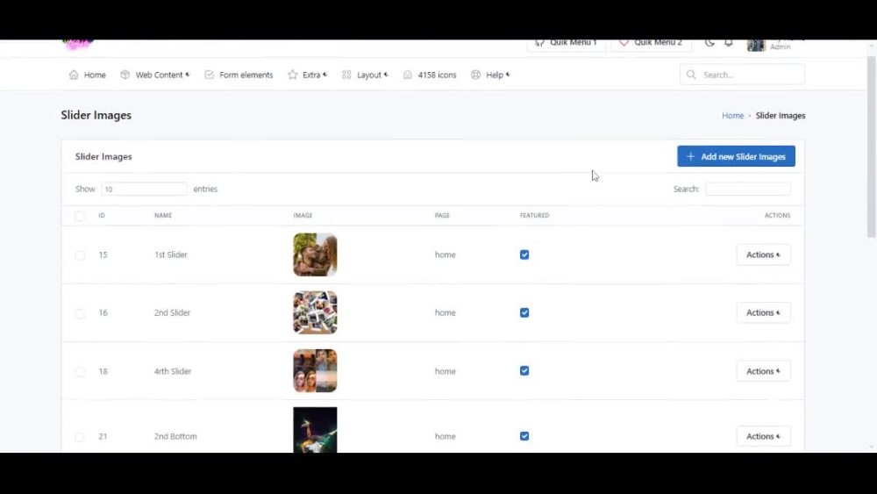Screen dimensions: 877x494
Task: Expand the Web Content menu
Action: coord(155,75)
